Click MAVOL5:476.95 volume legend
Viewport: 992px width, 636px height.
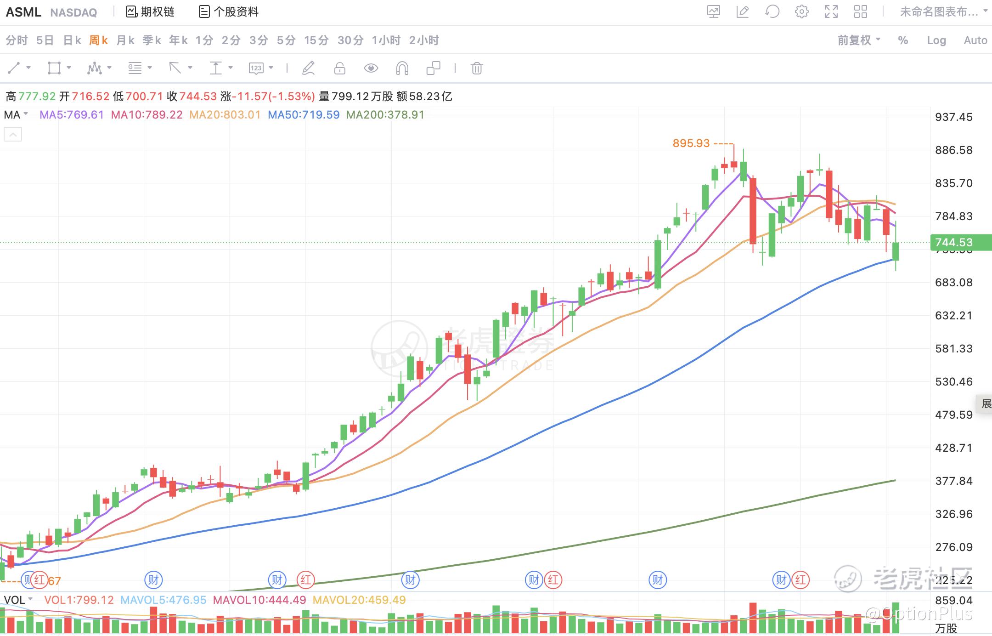[x=163, y=600]
